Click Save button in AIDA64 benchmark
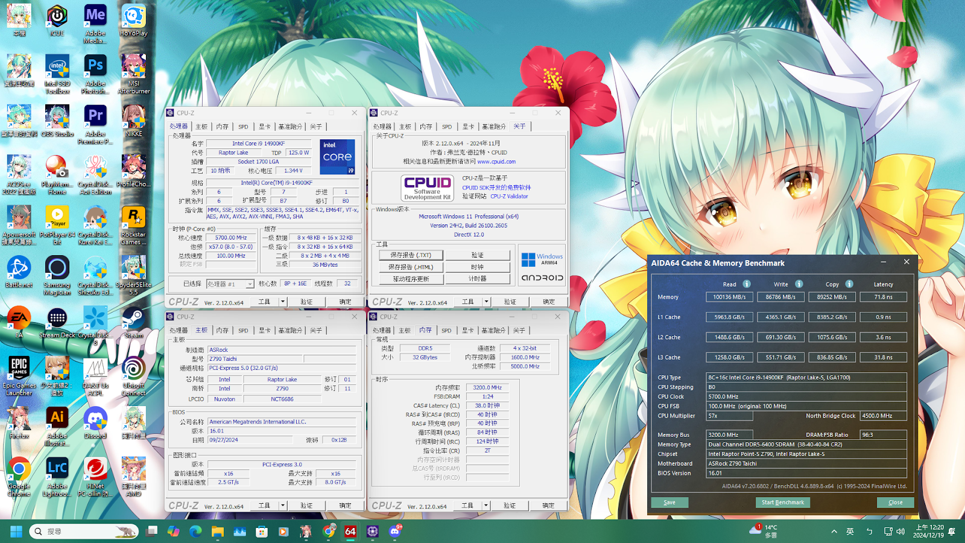This screenshot has height=543, width=965. coord(669,503)
